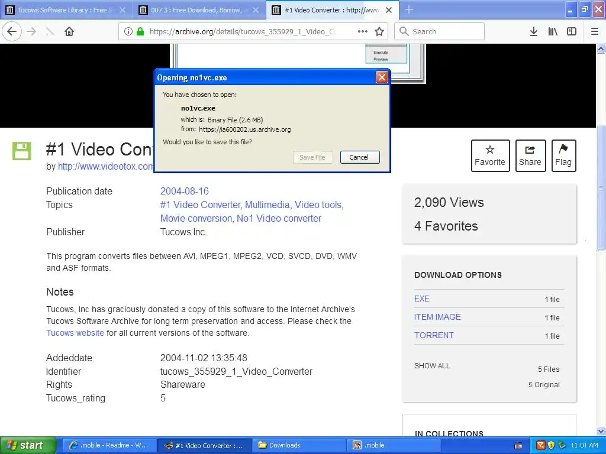606x454 pixels.
Task: Close the #1 Video Converter tab
Action: point(389,10)
